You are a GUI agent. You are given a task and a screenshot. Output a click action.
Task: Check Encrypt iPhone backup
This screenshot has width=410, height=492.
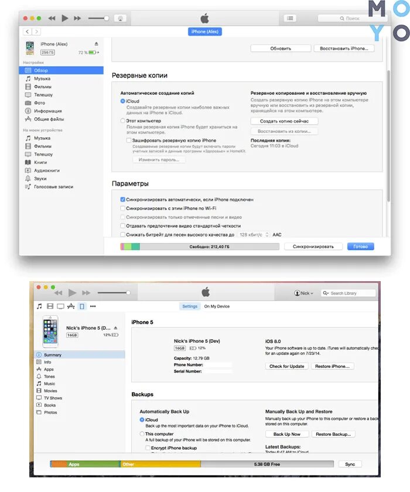tap(148, 447)
